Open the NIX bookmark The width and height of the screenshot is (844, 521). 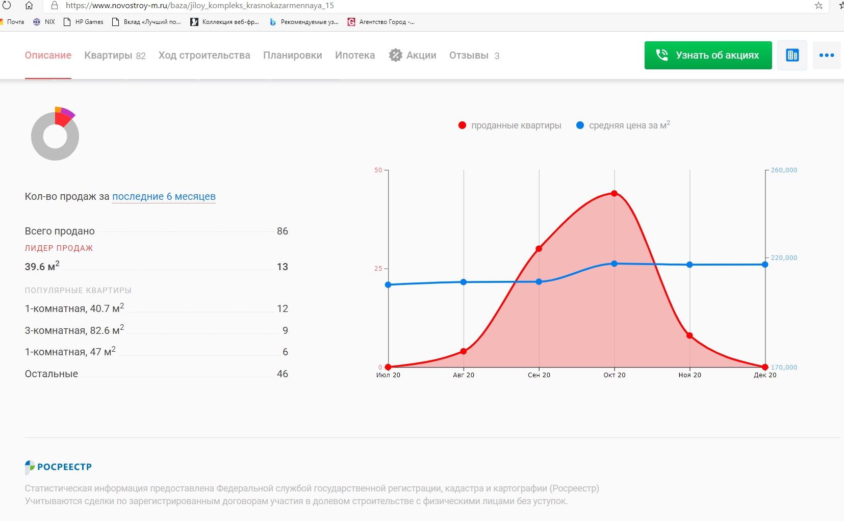44,22
